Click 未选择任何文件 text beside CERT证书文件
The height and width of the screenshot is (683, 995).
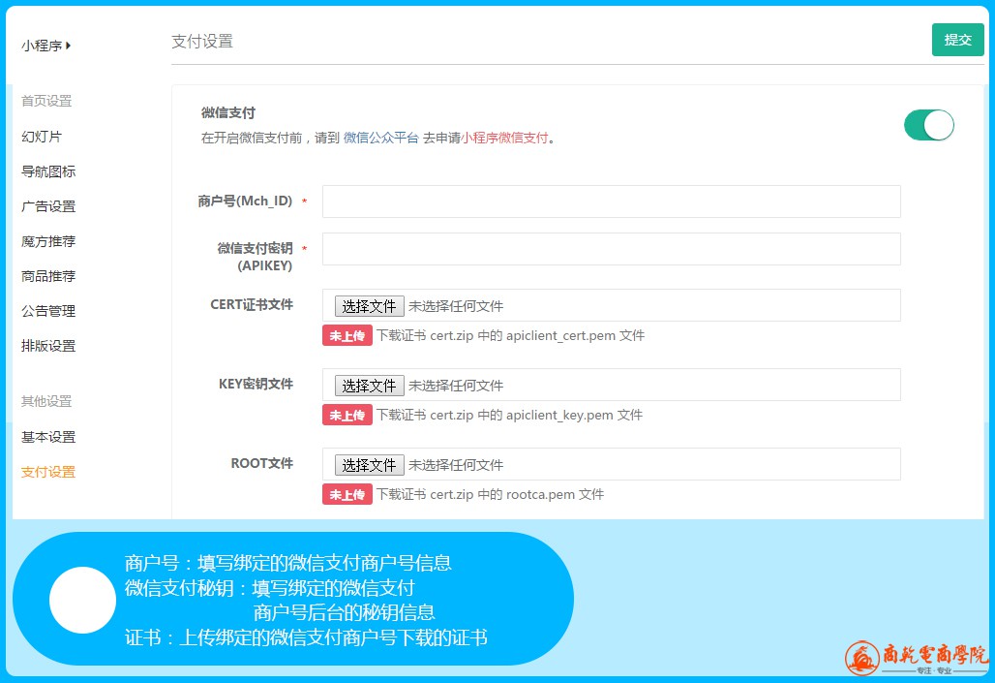point(456,306)
